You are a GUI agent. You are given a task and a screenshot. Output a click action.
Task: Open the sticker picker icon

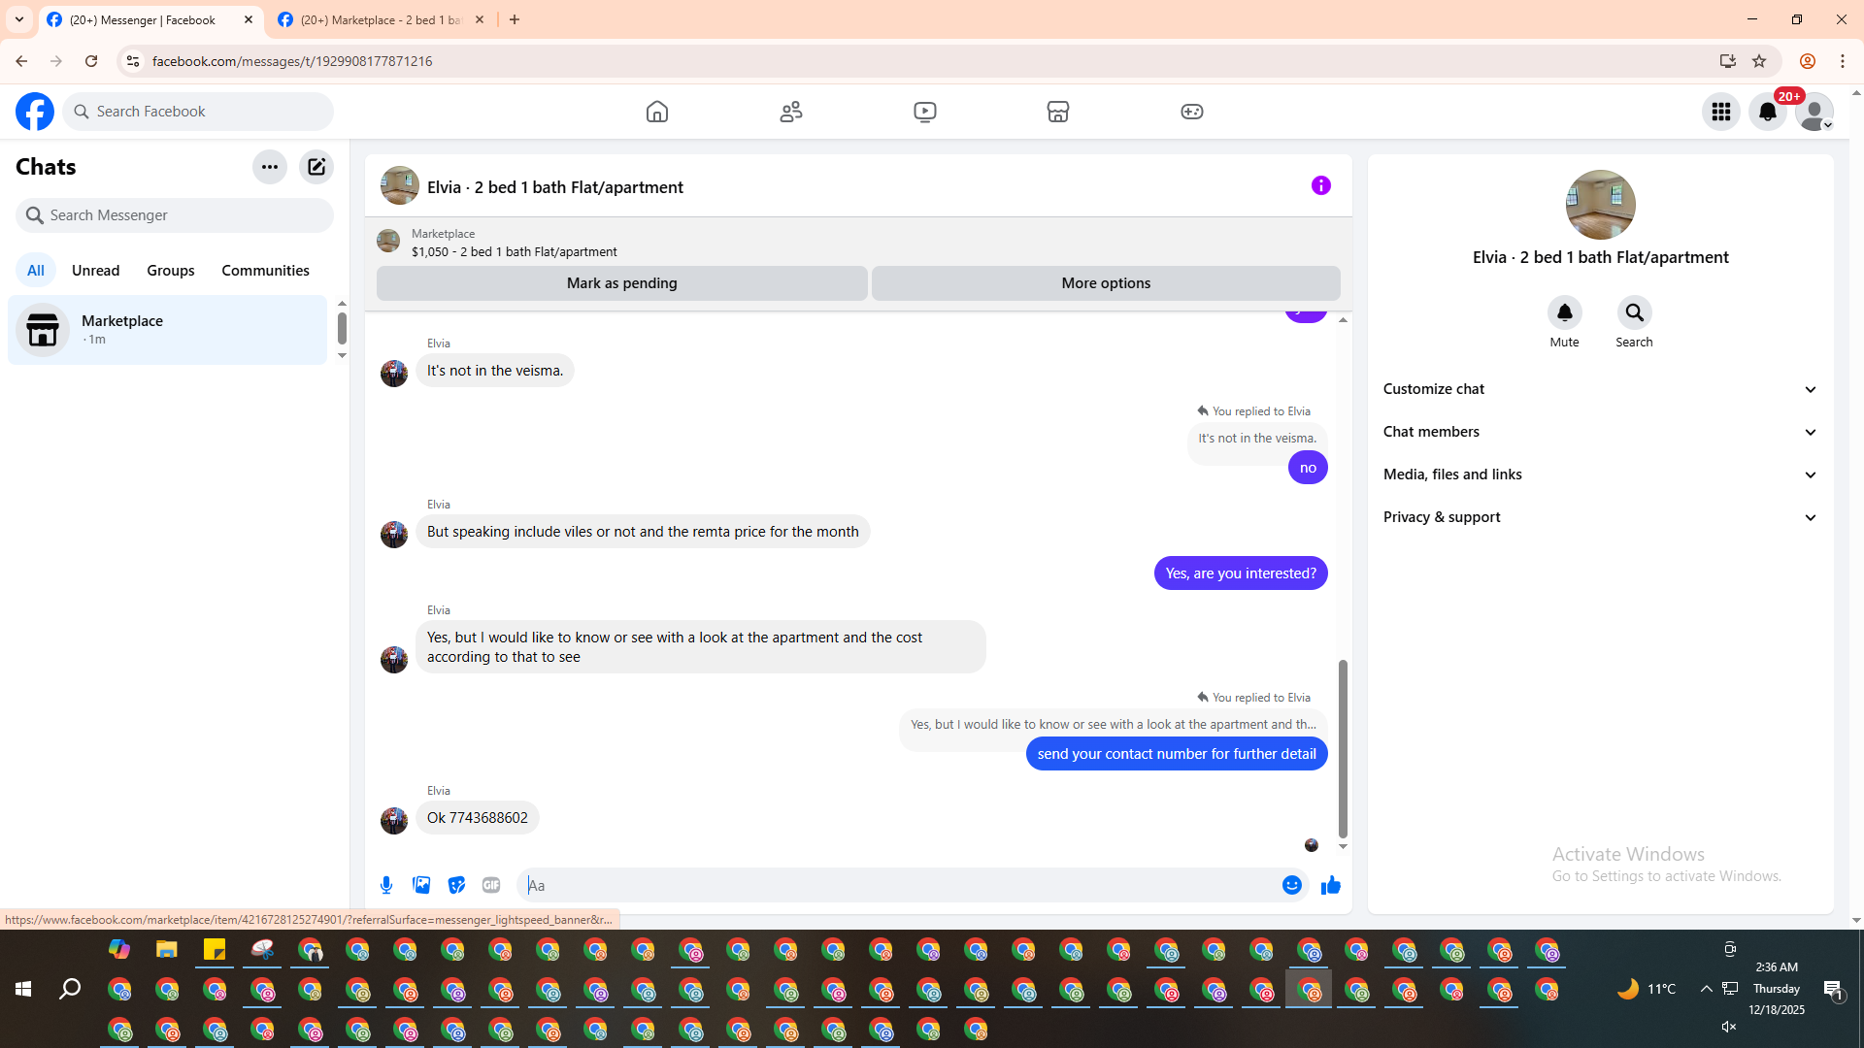click(456, 885)
